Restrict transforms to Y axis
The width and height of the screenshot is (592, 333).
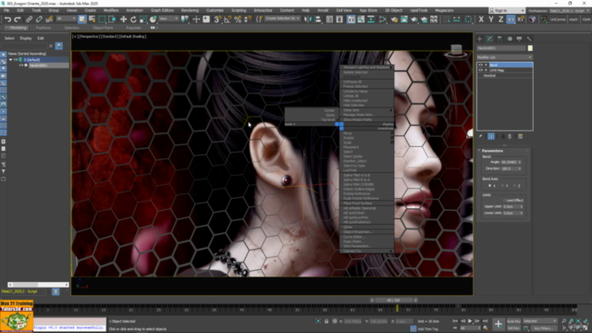[491, 19]
